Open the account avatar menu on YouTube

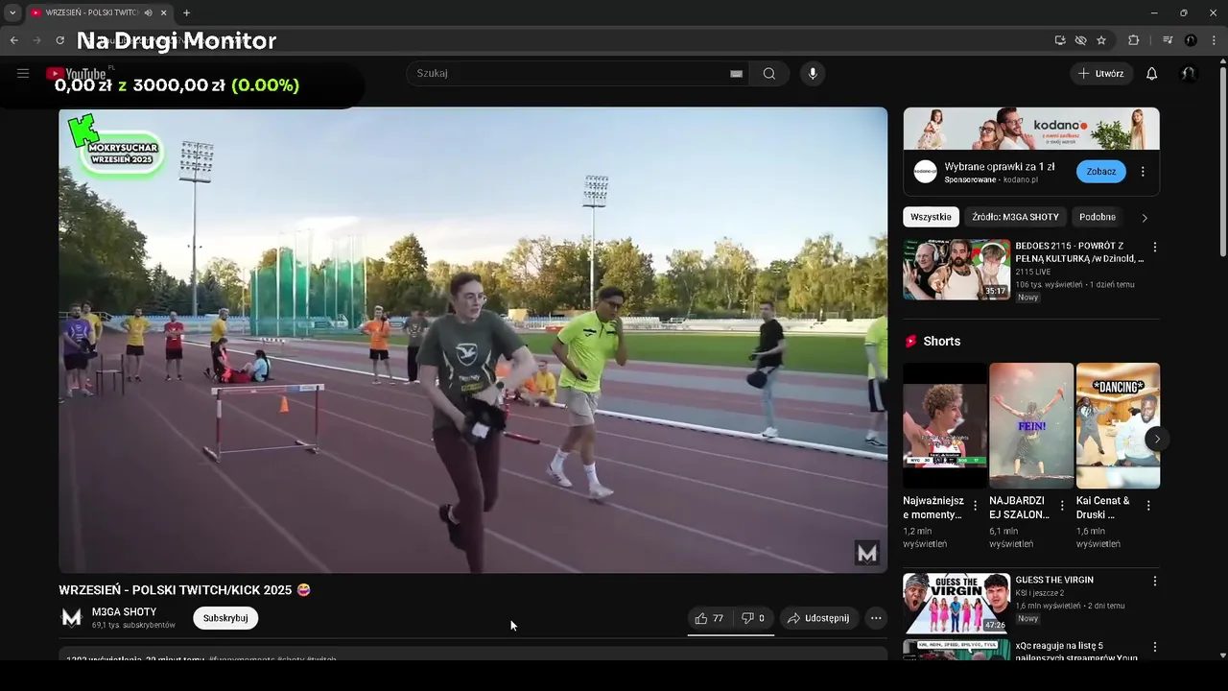1189,74
